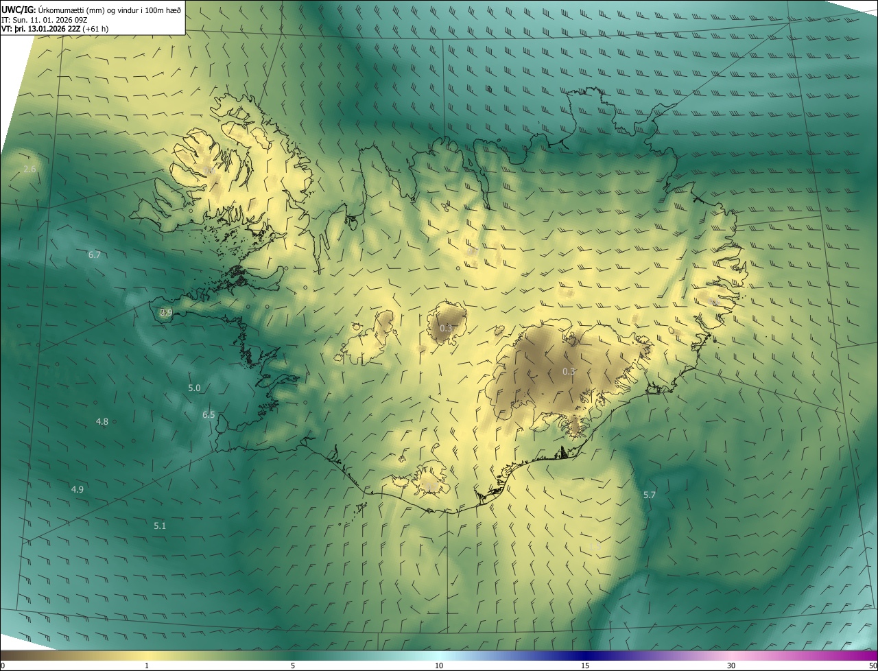Viewport: 878px width, 671px height.
Task: Select the 15 tick on the color scale
Action: pos(585,666)
